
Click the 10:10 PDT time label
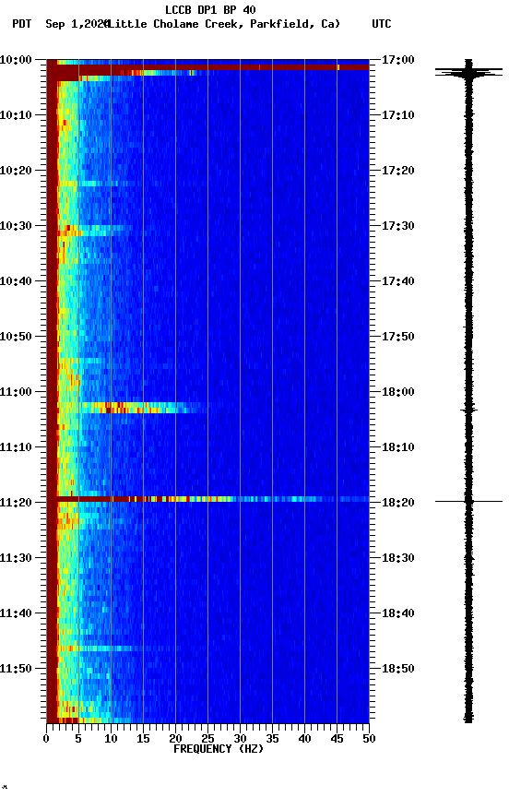click(x=16, y=115)
